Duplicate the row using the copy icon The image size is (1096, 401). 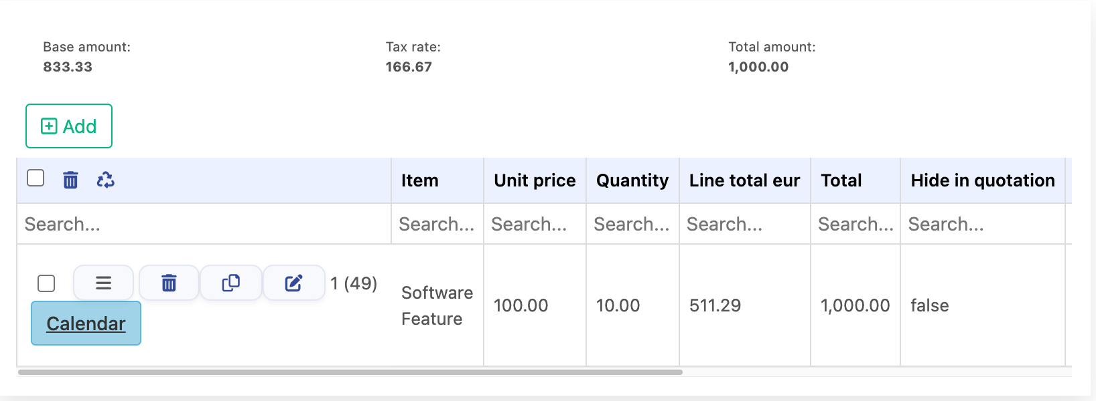pos(230,283)
